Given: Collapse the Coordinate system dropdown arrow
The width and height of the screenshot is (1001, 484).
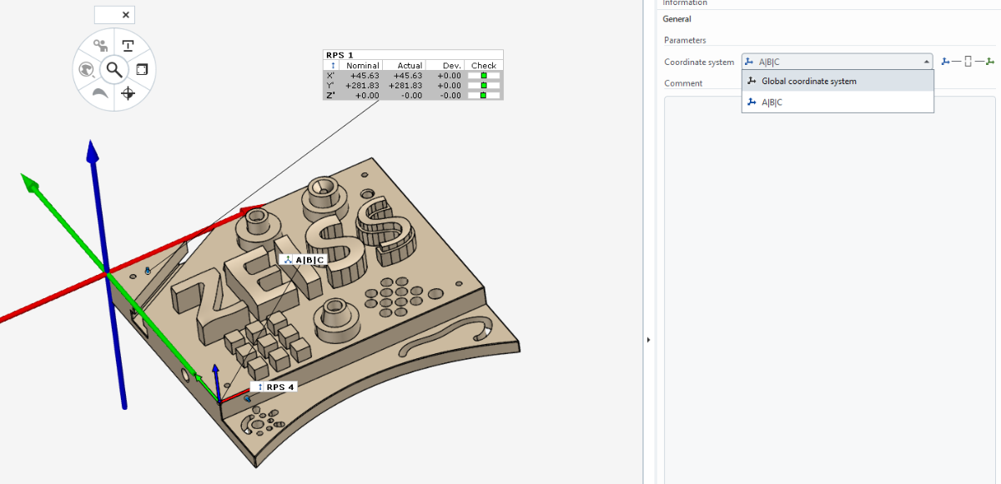Looking at the screenshot, I should pos(926,62).
